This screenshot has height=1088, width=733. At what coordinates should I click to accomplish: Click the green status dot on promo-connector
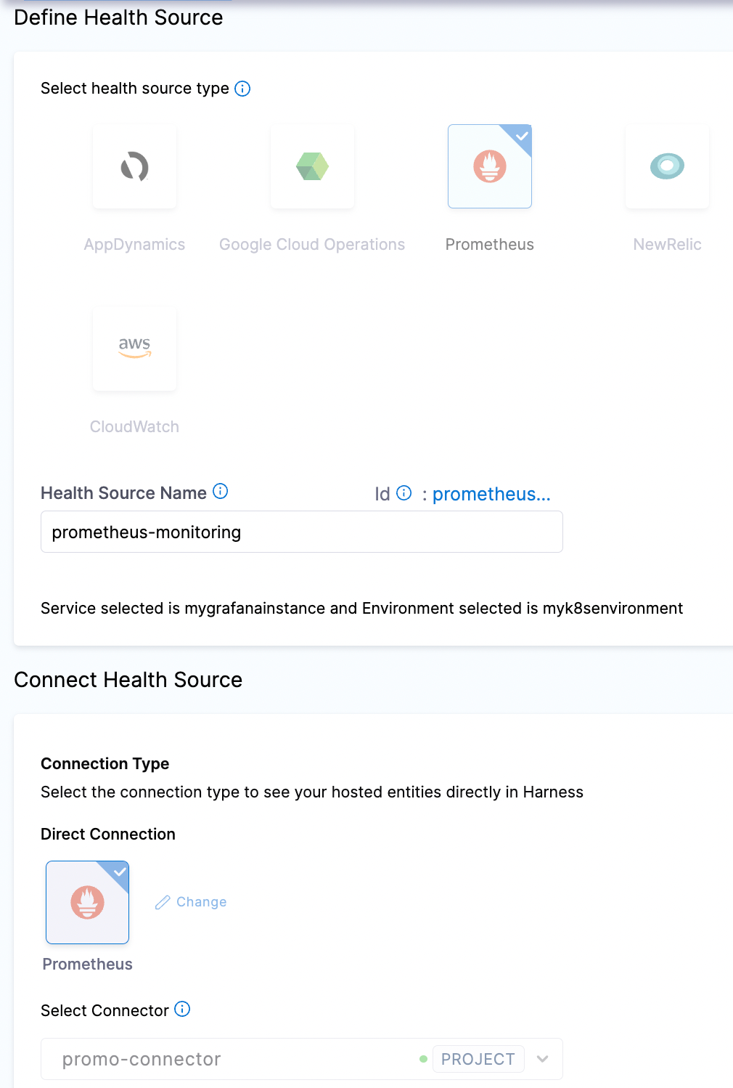(423, 1059)
